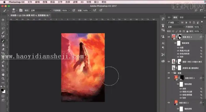
Task: Open the 图像 menu
Action: click(45, 2)
